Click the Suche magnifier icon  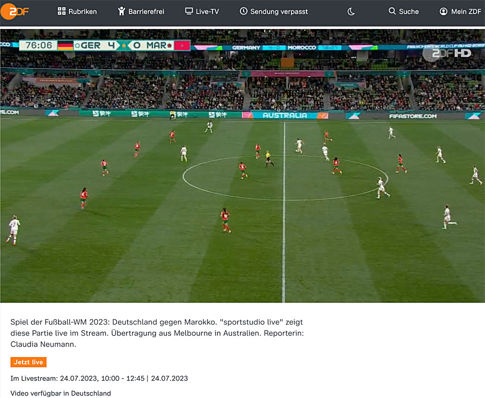(392, 11)
